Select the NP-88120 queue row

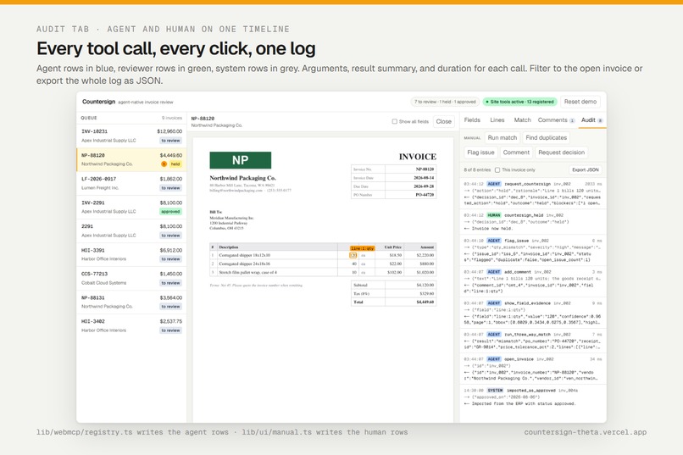pyautogui.click(x=131, y=160)
